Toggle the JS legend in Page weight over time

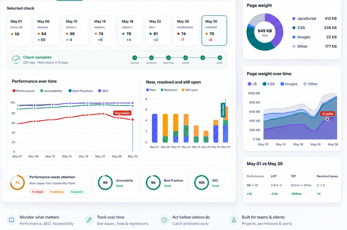coord(252,84)
